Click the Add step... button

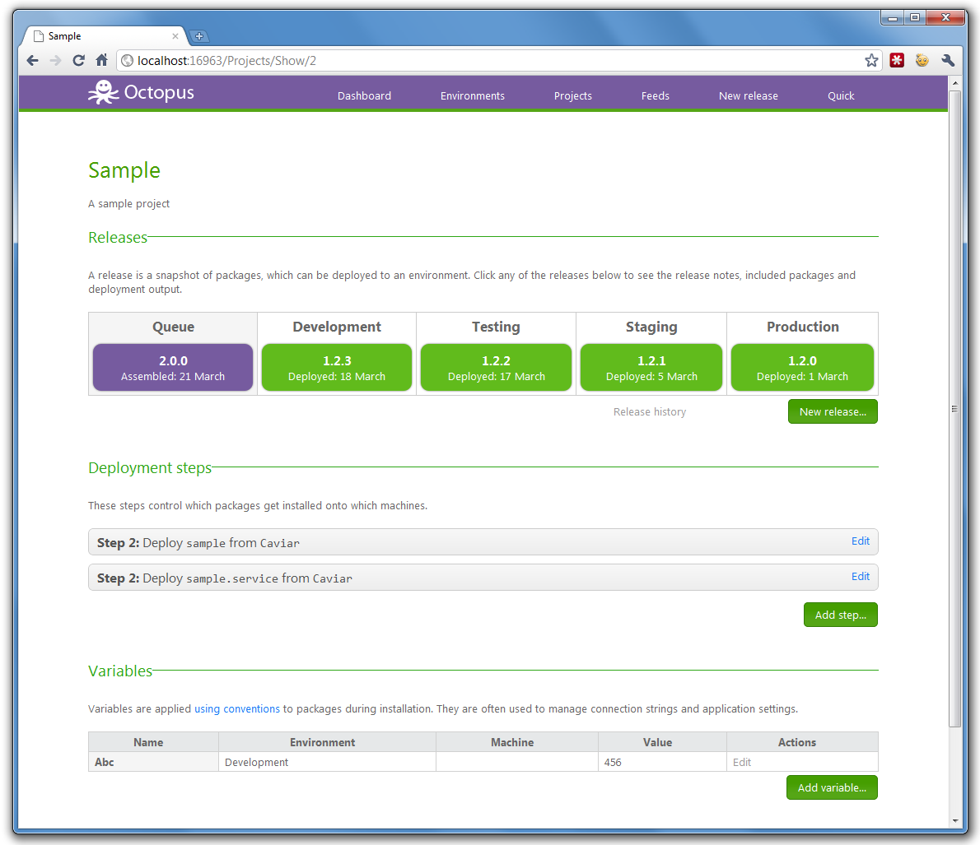coord(841,615)
